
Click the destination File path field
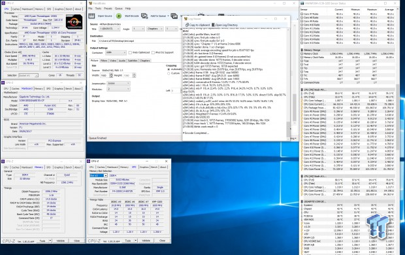coord(140,41)
